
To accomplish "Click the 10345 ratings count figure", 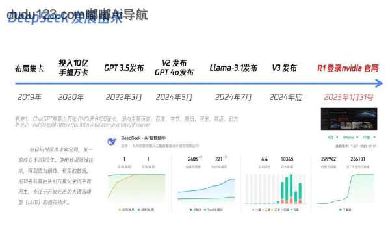I will pos(287,159).
